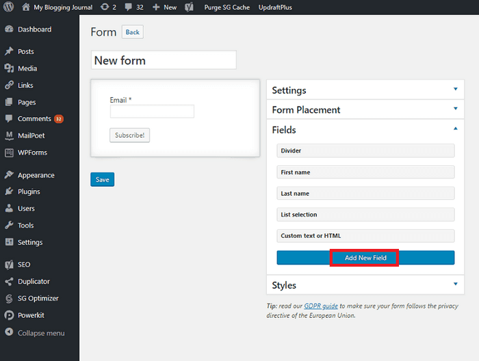Click the Back button
Screen dimensions: 479x361
133,32
